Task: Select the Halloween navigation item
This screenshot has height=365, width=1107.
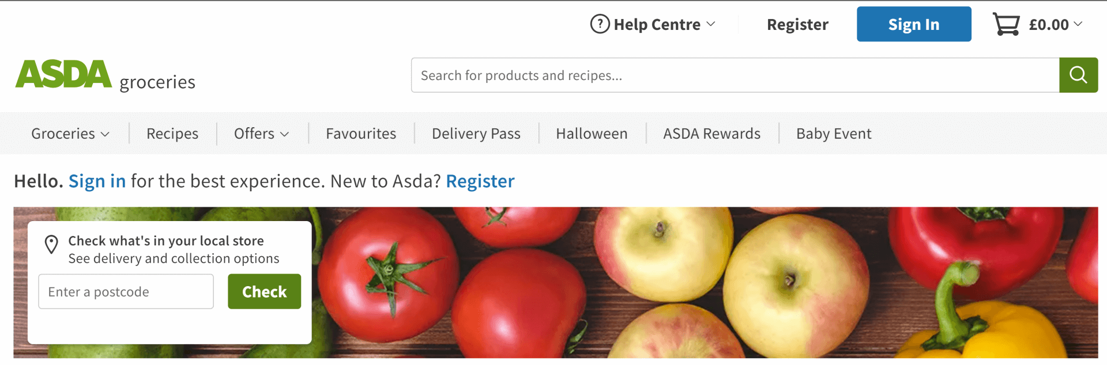Action: 592,134
